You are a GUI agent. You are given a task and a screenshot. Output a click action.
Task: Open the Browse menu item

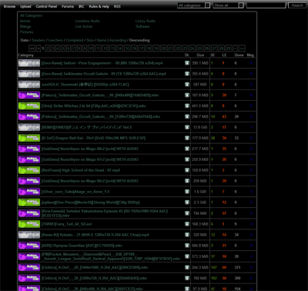point(9,6)
